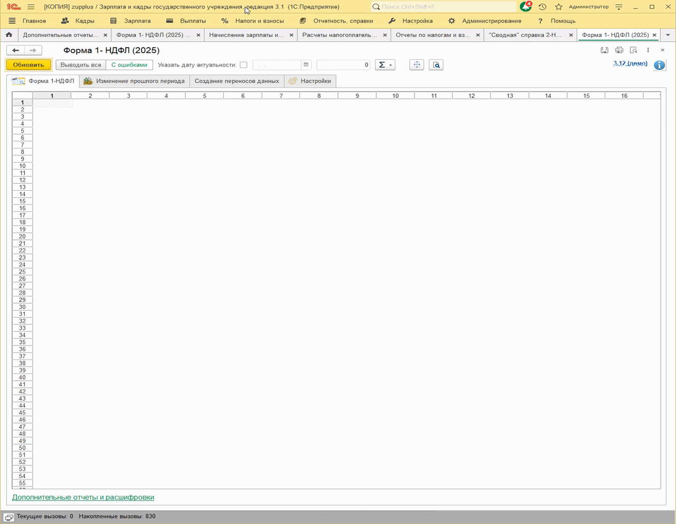Image resolution: width=676 pixels, height=524 pixels.
Task: Switch to "Сводная" справка 2-Н... tab
Action: [525, 35]
